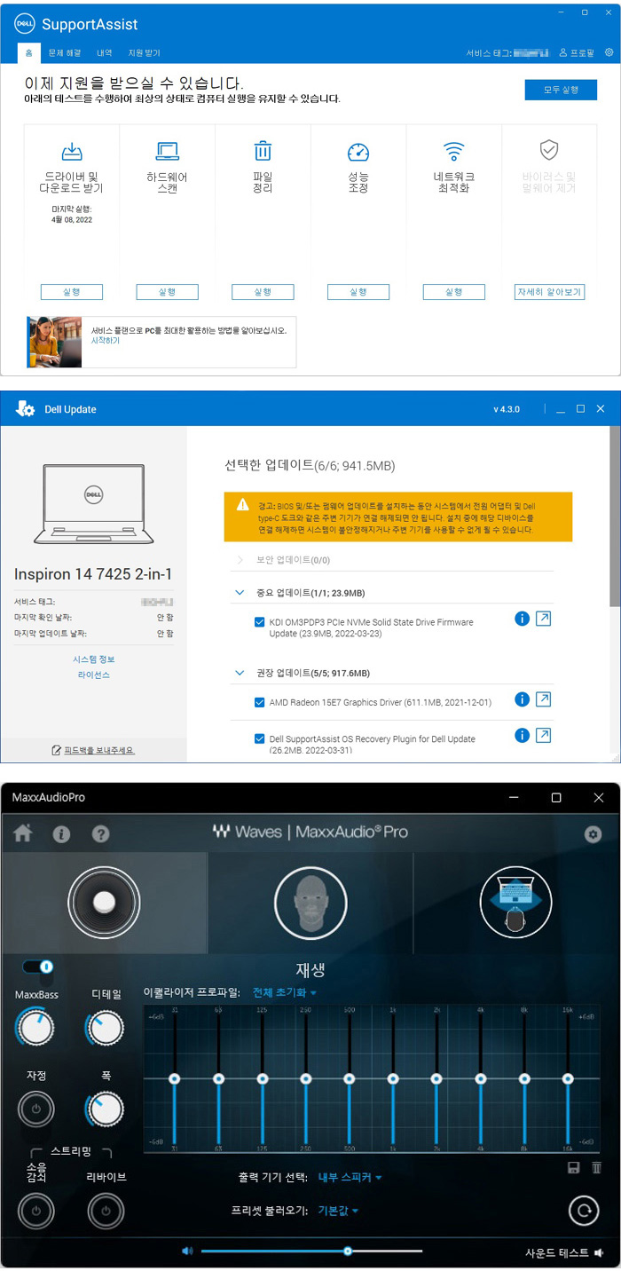621x1271 pixels.
Task: Click the 모두 실행 button
Action: (x=560, y=90)
